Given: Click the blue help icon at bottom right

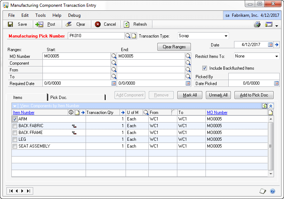Looking at the screenshot, I should point(273,191).
